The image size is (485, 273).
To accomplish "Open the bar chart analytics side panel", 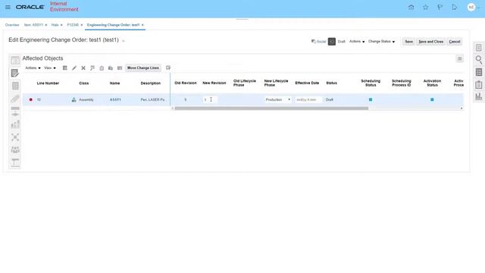I will tap(478, 96).
